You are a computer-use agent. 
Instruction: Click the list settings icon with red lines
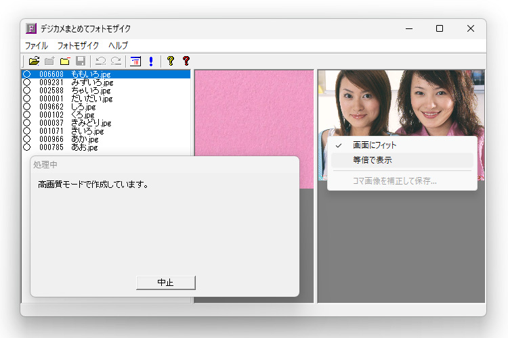135,61
